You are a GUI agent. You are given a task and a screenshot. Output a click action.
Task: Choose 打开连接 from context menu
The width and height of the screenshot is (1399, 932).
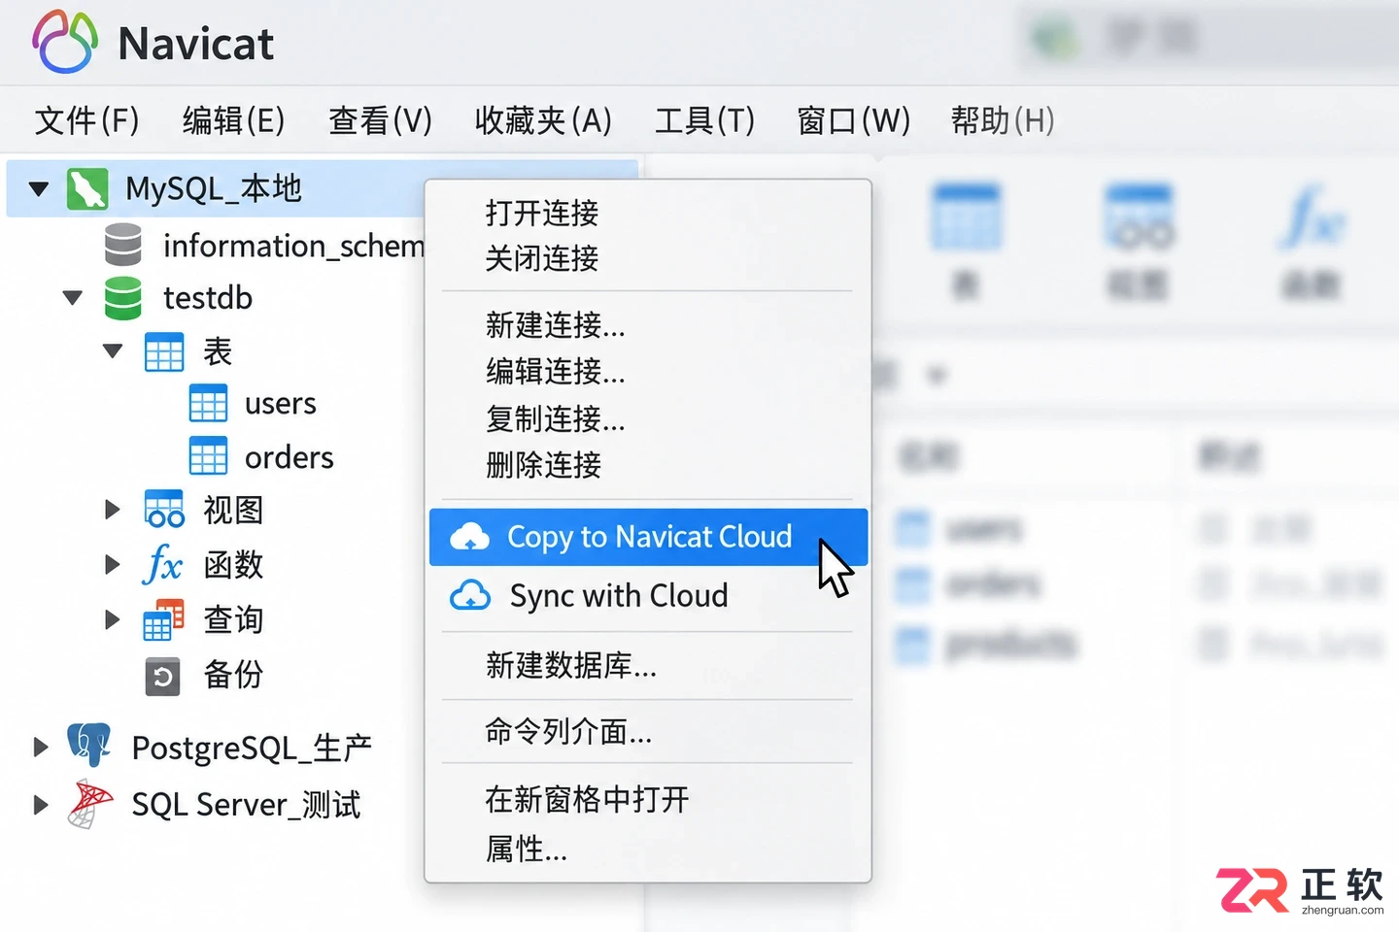(542, 213)
